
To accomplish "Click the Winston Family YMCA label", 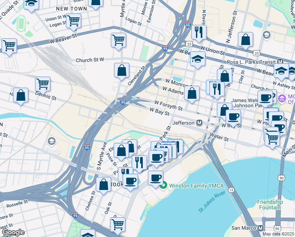I will click(197, 186).
